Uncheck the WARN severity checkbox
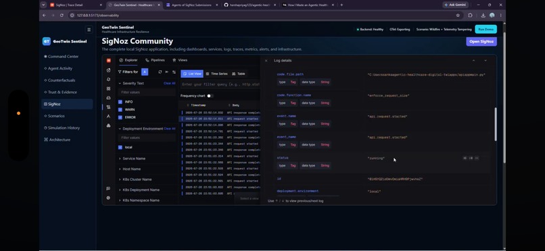The width and height of the screenshot is (545, 251). pyautogui.click(x=120, y=109)
